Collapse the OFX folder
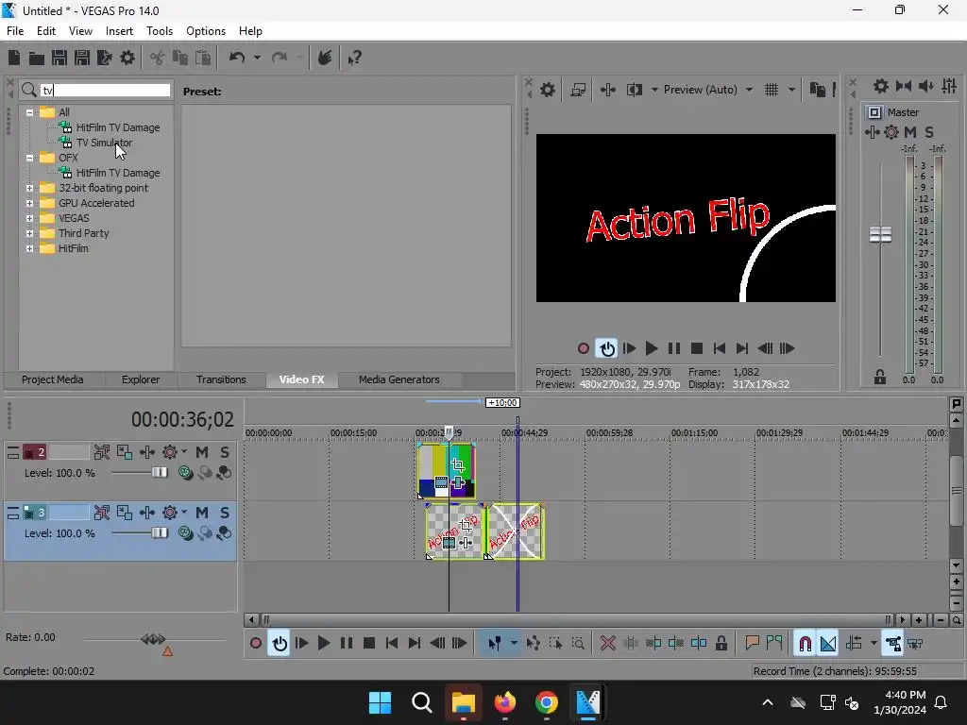This screenshot has height=725, width=967. [29, 158]
